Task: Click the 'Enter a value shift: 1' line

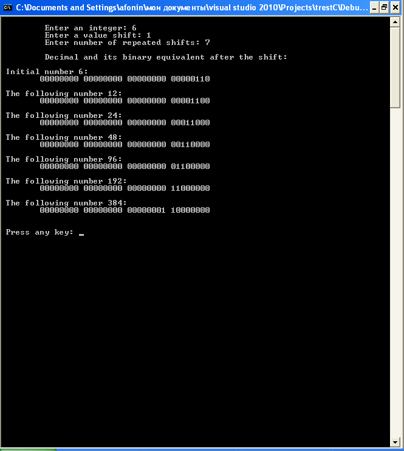Action: [98, 35]
